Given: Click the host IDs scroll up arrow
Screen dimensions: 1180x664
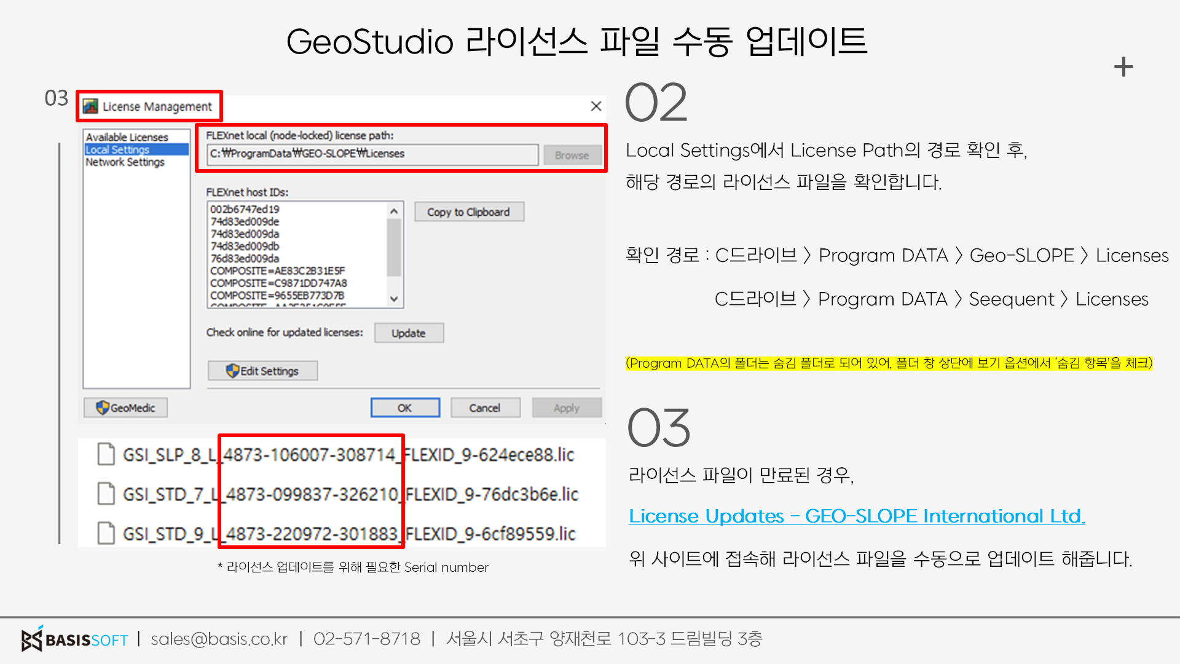Looking at the screenshot, I should 394,211.
